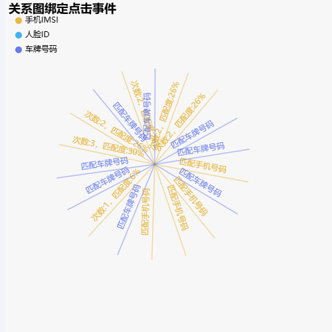Click the nearly horizontal yellow 匹配手机号码 label

click(x=203, y=165)
